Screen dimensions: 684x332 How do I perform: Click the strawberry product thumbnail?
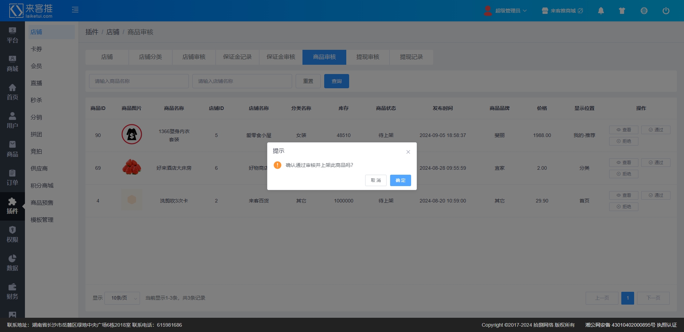(132, 168)
